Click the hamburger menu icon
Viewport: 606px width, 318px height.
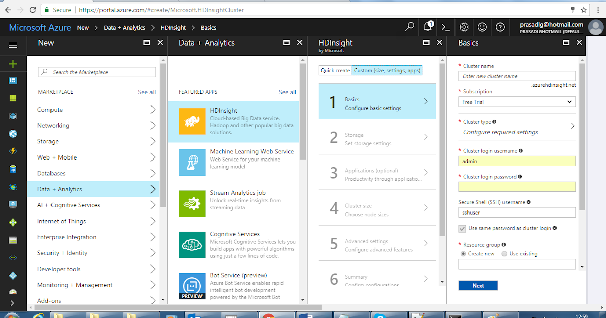(13, 44)
